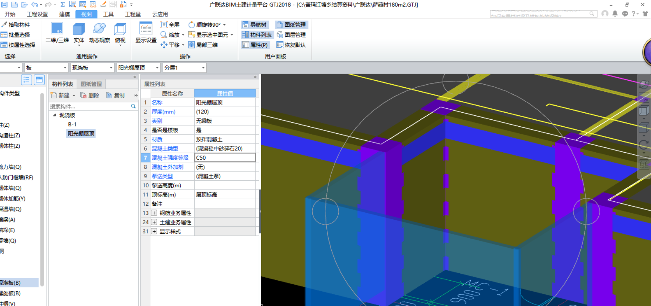
Task: Click the chat message bubble icon
Action: tap(625, 13)
